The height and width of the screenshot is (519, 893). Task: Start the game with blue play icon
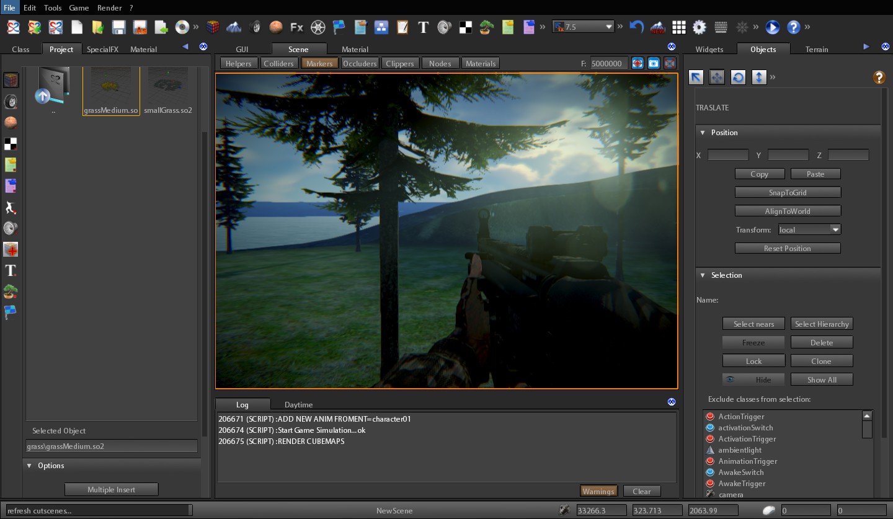[x=772, y=27]
